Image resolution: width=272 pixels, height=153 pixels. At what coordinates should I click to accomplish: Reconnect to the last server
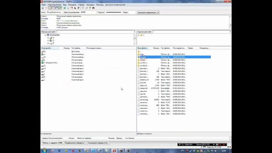coord(79,8)
